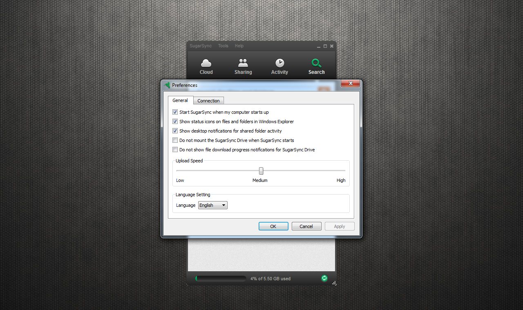This screenshot has width=523, height=310.
Task: Open the Sharing section
Action: (x=243, y=67)
